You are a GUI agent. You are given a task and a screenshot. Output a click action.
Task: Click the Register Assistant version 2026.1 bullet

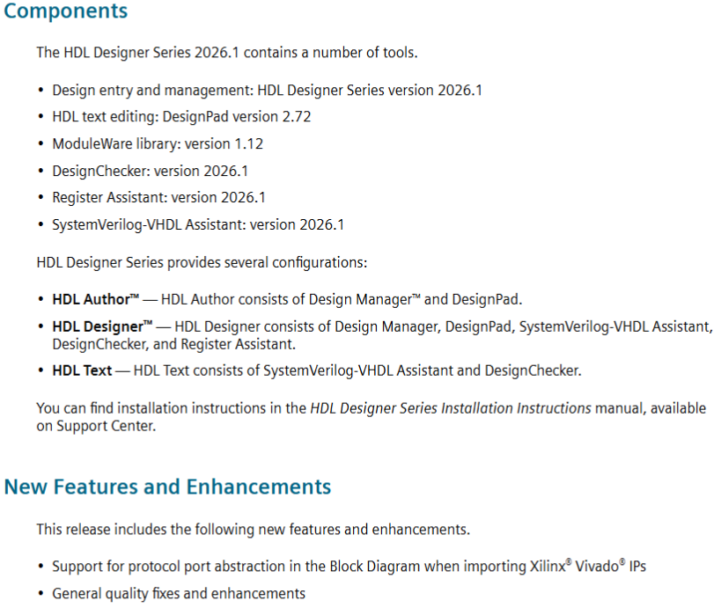(x=158, y=197)
